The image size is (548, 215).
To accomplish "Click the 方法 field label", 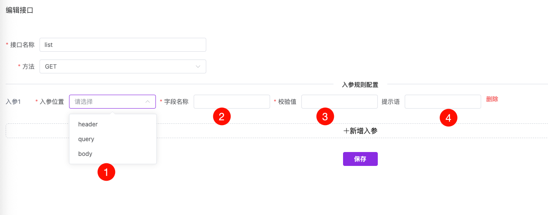I will pos(28,67).
